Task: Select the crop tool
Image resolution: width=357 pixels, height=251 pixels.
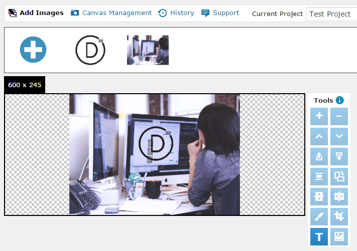Action: coord(339,216)
